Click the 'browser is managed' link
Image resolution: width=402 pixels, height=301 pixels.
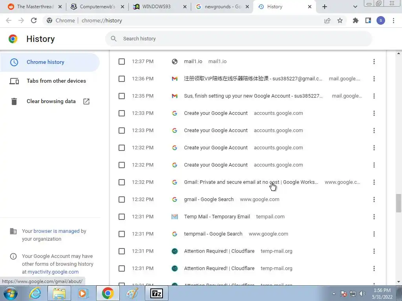[57, 231]
